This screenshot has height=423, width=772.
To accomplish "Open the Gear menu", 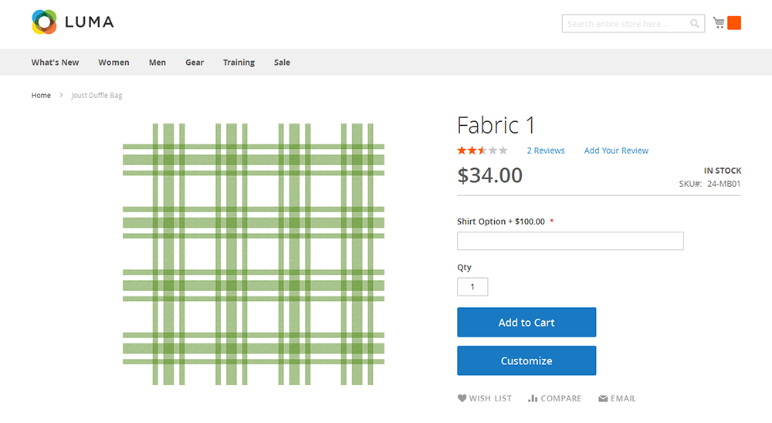I will (195, 63).
